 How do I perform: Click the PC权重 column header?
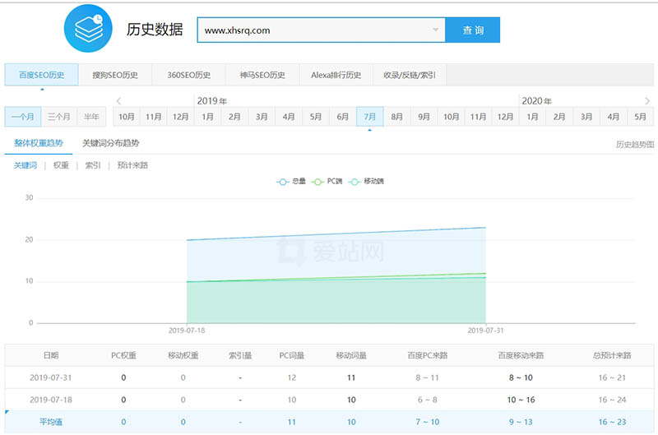point(123,355)
